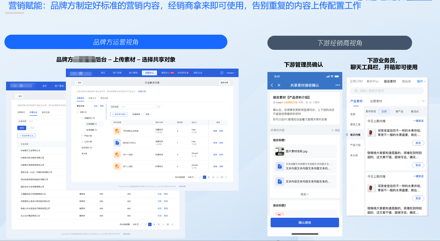Open 我的企业 in the top navigation
This screenshot has width=440, height=241.
pyautogui.click(x=198, y=73)
